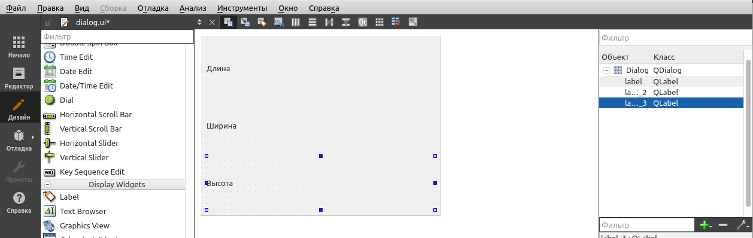Click the lock icon beside dialog.ui
This screenshot has width=753, height=238.
coord(48,22)
